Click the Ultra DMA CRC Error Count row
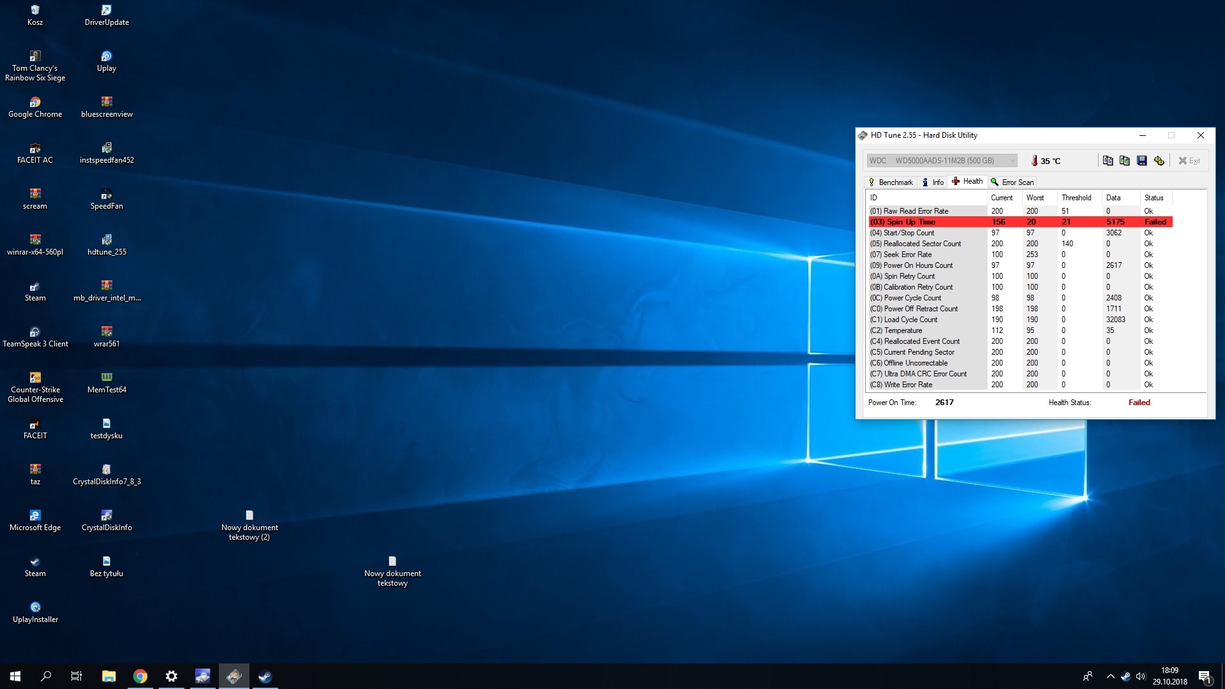 [1020, 374]
